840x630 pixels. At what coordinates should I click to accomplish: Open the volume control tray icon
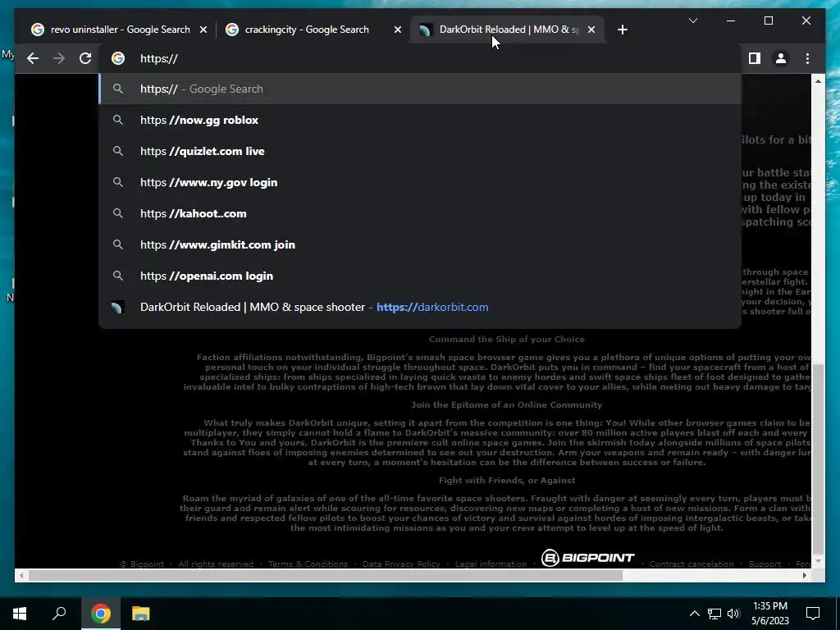tap(733, 614)
